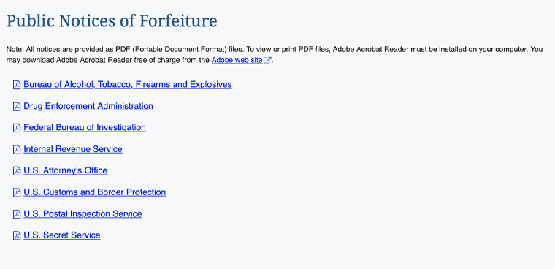Open the U.S. Secret Service notice
This screenshot has height=269, width=555.
(62, 235)
